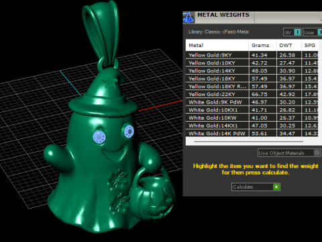Select the Yellow Gold:10KY row
322x242 pixels.
tap(252, 63)
